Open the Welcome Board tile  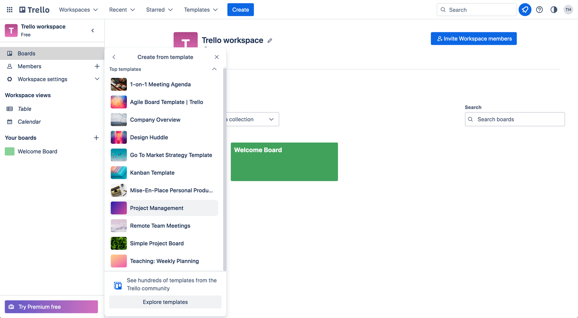coord(284,162)
